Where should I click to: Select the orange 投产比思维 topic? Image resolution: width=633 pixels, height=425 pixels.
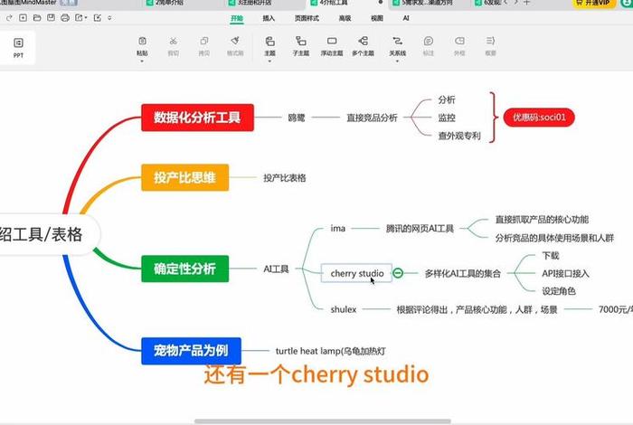[184, 177]
